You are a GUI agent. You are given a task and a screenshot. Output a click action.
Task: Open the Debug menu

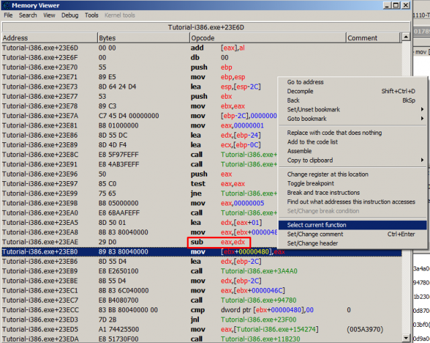[x=69, y=15]
